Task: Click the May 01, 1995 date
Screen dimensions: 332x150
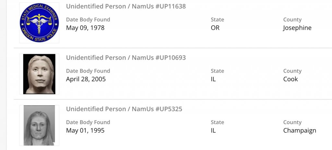Action: click(85, 131)
